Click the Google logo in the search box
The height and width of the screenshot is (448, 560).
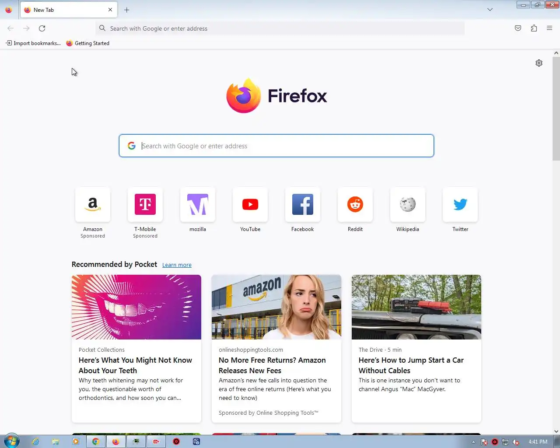pyautogui.click(x=132, y=146)
